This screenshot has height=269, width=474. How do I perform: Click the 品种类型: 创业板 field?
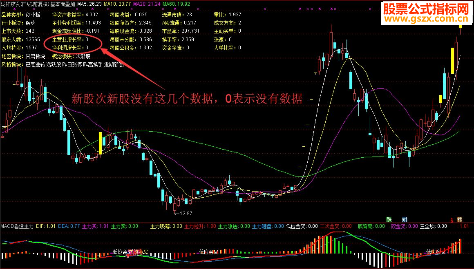21,15
